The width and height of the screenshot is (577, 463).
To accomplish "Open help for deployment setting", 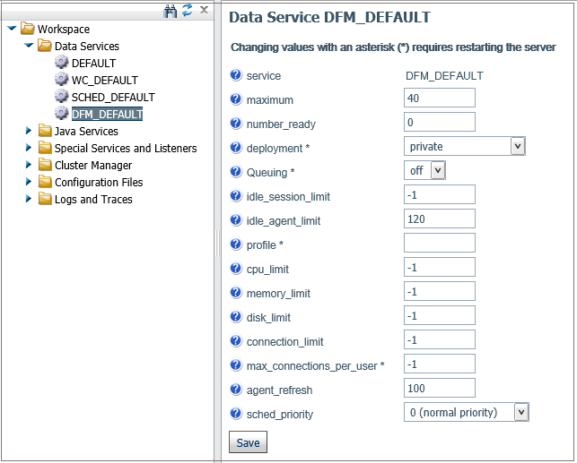I will pyautogui.click(x=236, y=147).
